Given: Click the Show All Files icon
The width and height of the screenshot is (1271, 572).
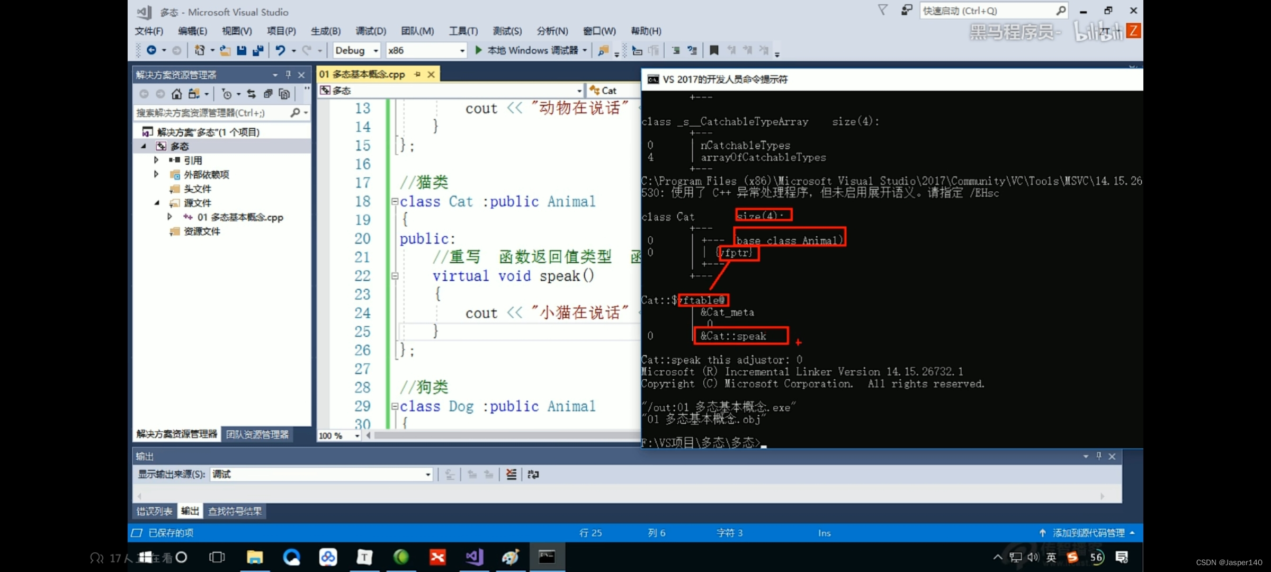Looking at the screenshot, I should click(284, 94).
